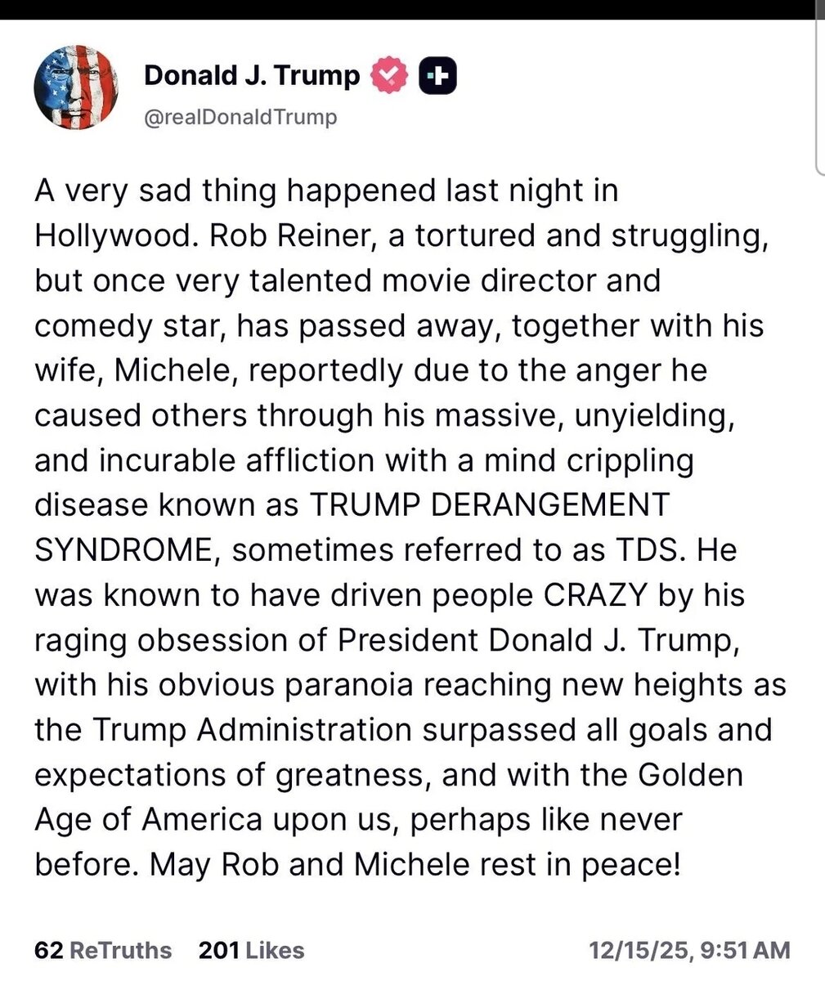825x981 pixels.
Task: Click the dark plus badge icon
Action: point(437,76)
